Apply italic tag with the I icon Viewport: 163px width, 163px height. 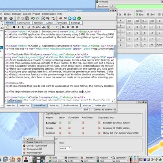(x=19, y=27)
